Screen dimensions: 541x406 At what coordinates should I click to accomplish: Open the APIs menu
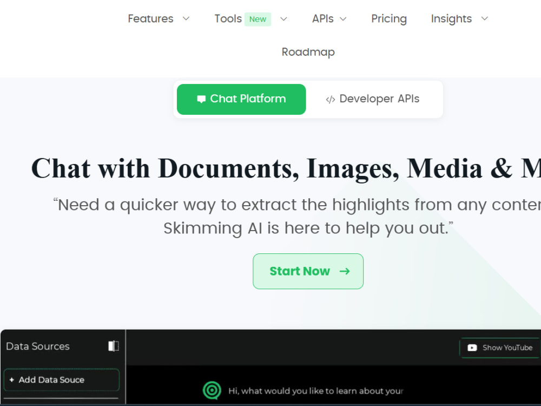click(x=322, y=18)
